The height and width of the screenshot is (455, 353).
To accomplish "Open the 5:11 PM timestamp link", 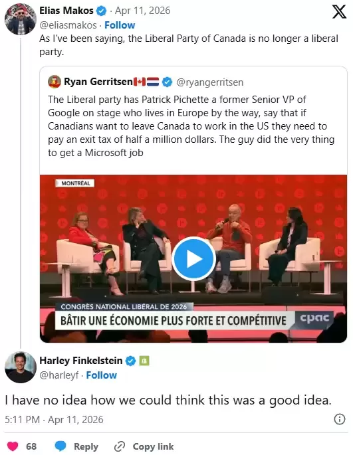I will point(54,420).
